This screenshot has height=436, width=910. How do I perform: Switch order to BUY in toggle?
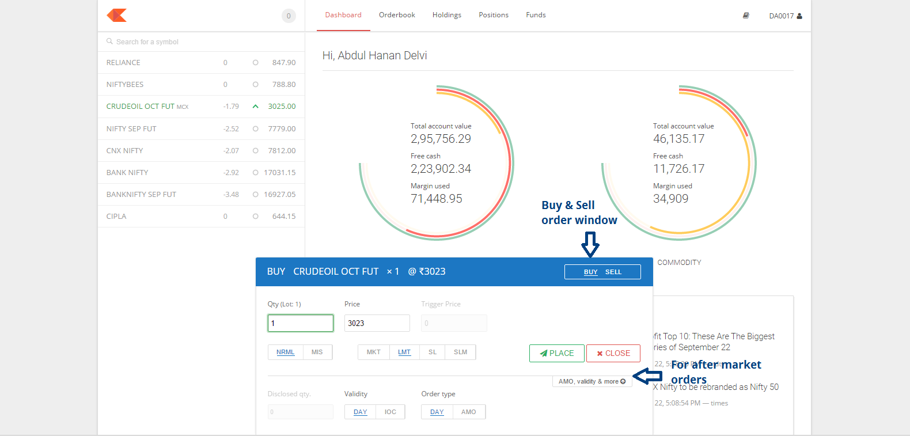pos(590,272)
